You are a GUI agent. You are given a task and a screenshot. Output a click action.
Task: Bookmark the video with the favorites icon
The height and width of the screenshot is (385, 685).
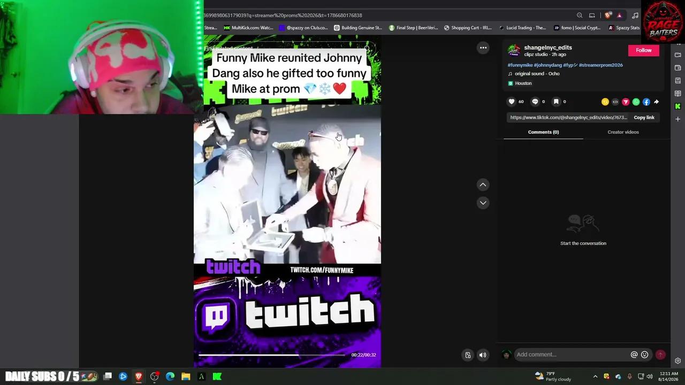click(556, 102)
